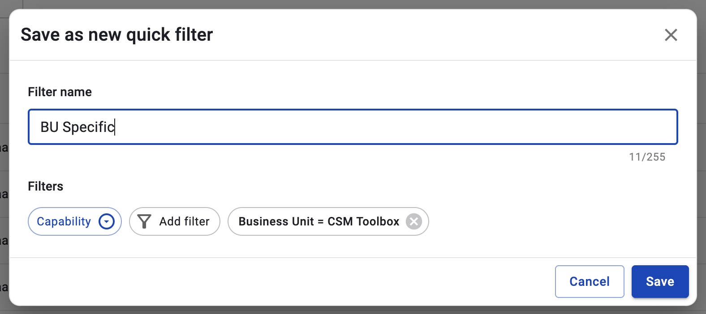This screenshot has width=706, height=314.
Task: Expand the Capability chevron circle icon
Action: (x=107, y=221)
